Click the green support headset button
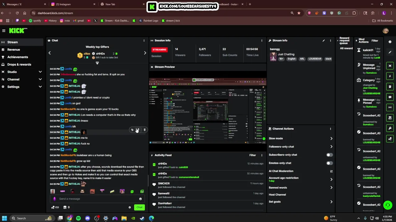This screenshot has height=222, width=396. [x=388, y=205]
